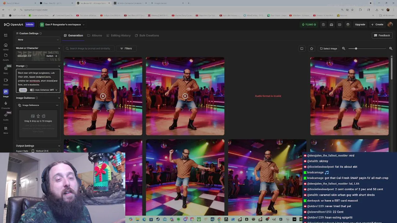The width and height of the screenshot is (397, 223).
Task: Collapse the left sidebar menu icon
Action: (6, 35)
